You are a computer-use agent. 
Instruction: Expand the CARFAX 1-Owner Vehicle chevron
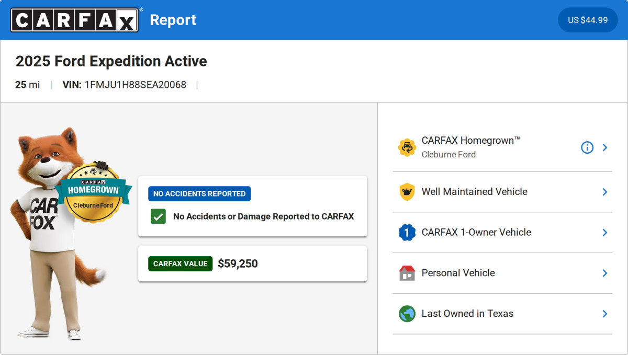point(605,232)
